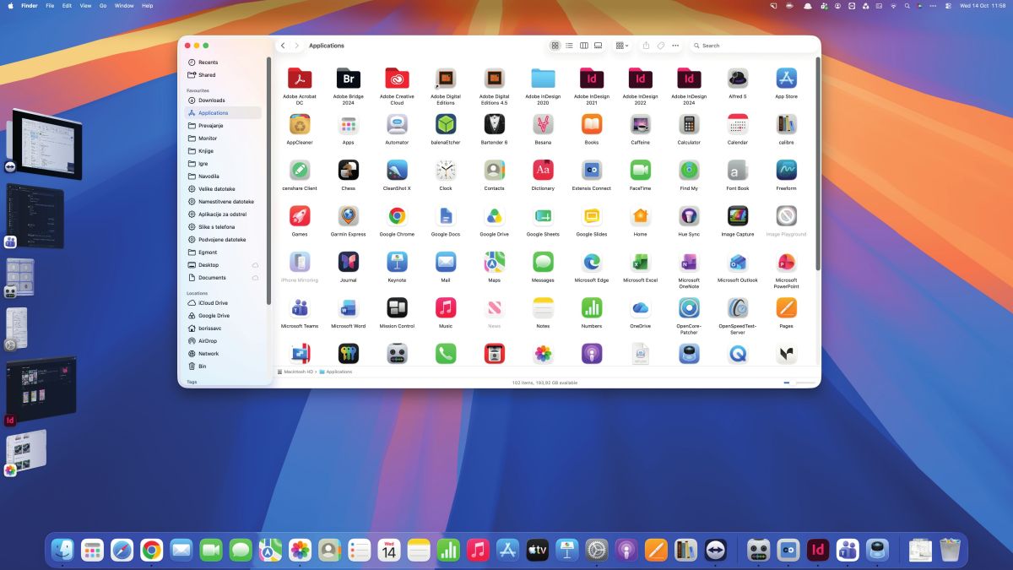This screenshot has width=1013, height=570.
Task: Open Velike datoteke sidebar folder
Action: click(224, 189)
